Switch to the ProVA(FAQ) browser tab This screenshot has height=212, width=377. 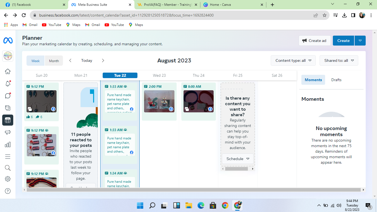click(168, 5)
